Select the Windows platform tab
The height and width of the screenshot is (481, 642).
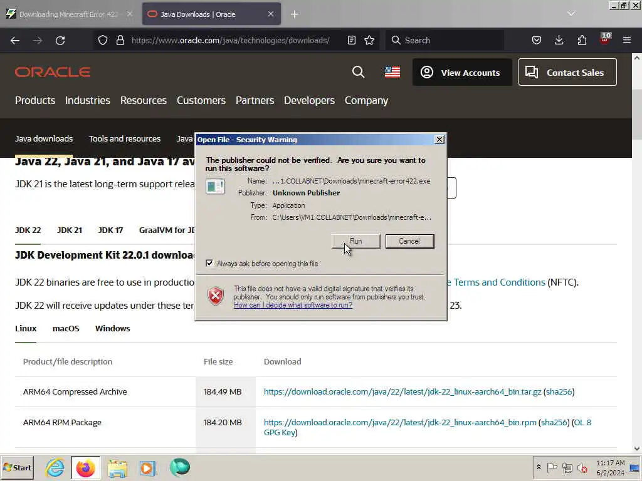tap(113, 328)
